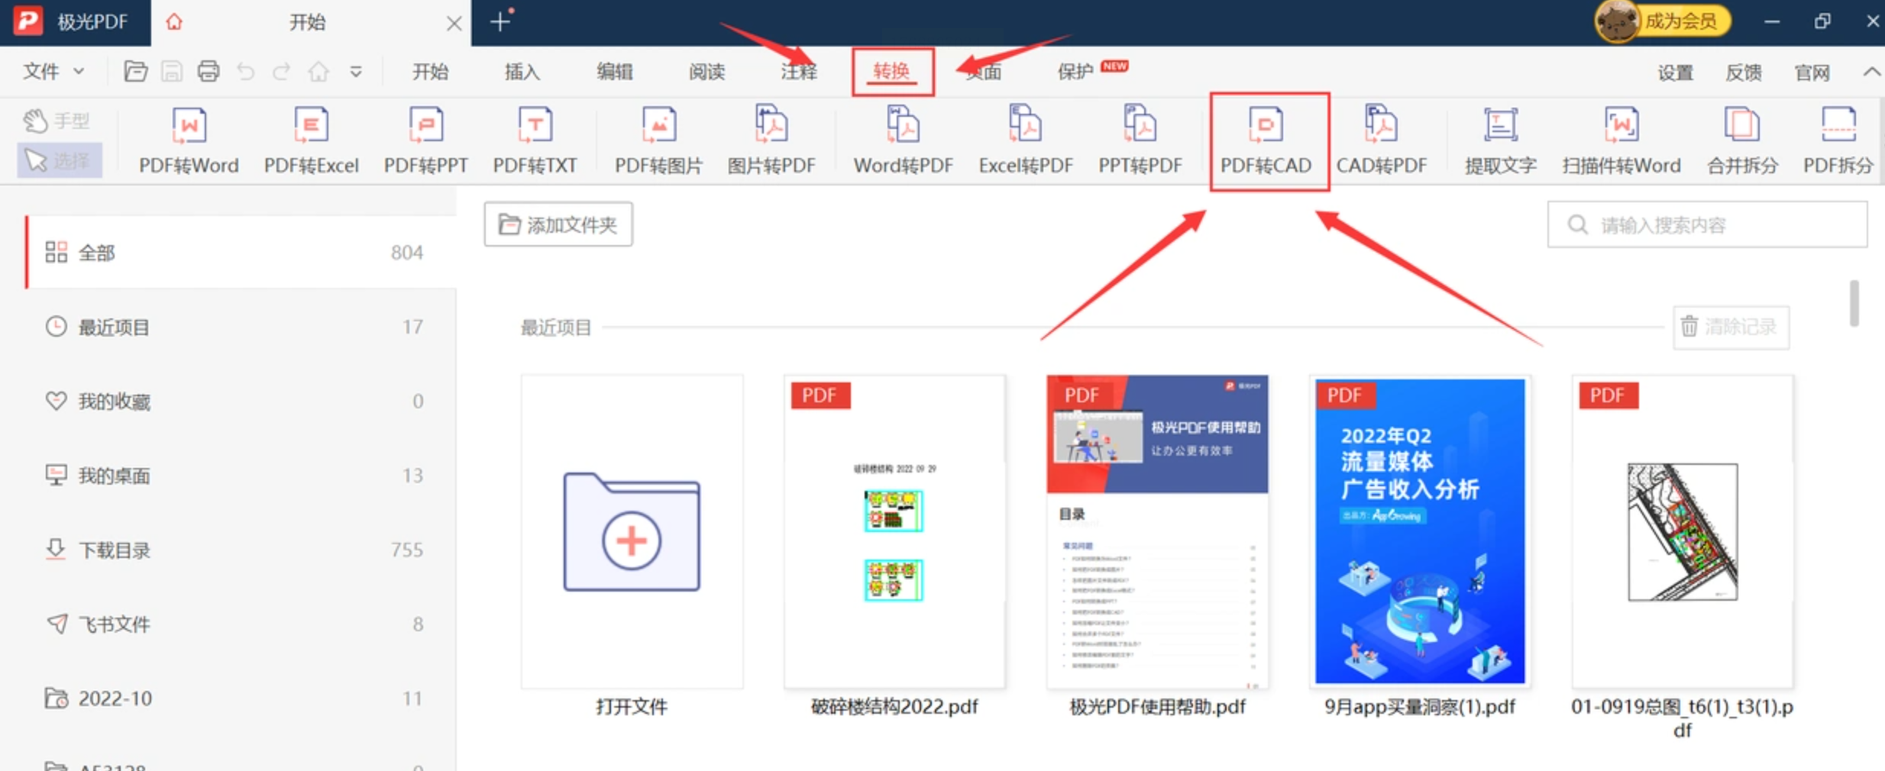This screenshot has height=771, width=1885.
Task: Click the 打开文件 folder thumbnail
Action: click(x=632, y=532)
